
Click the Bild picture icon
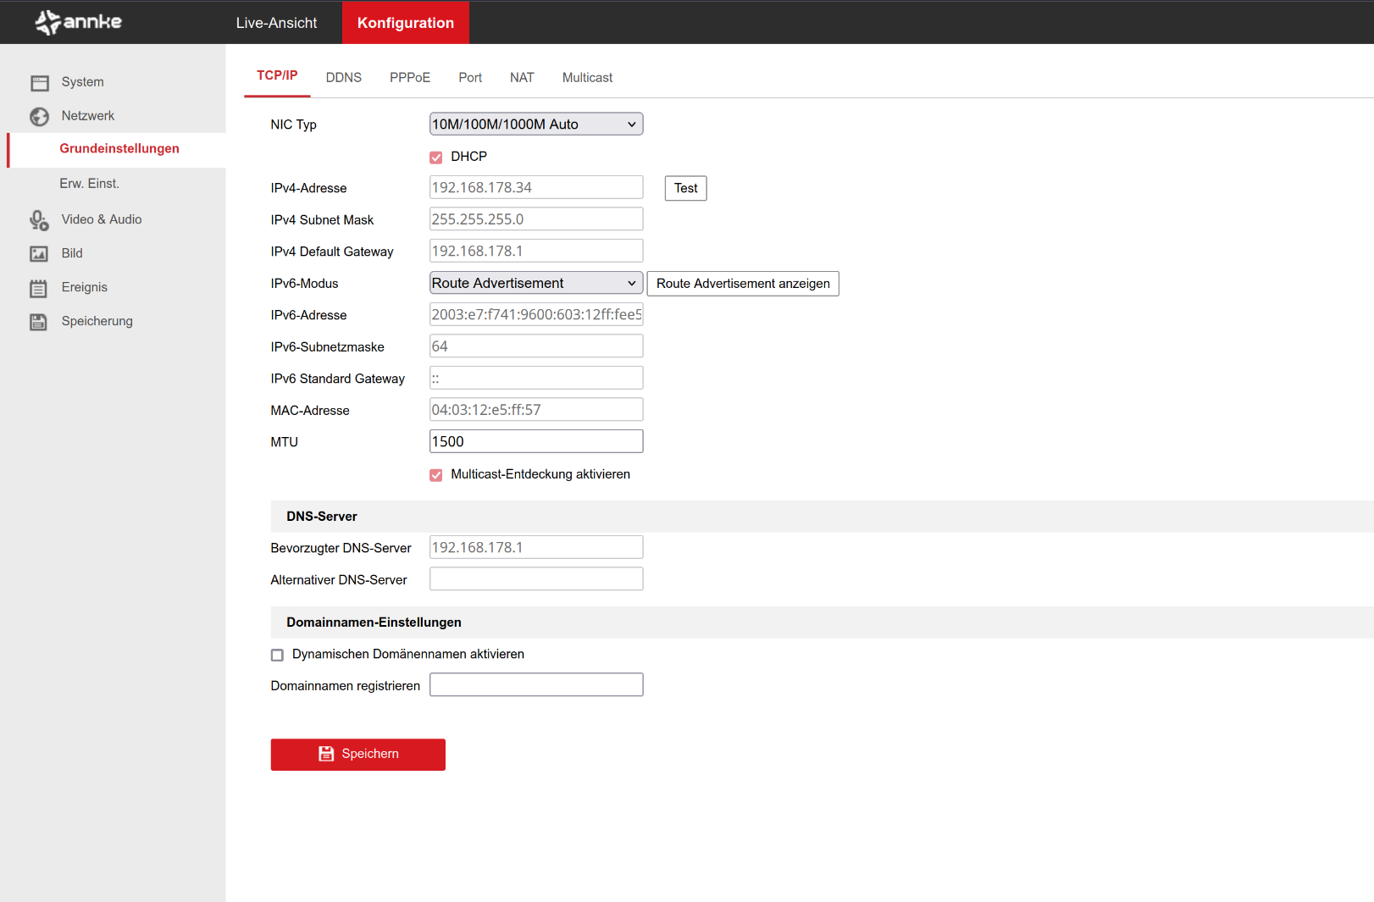(x=39, y=253)
